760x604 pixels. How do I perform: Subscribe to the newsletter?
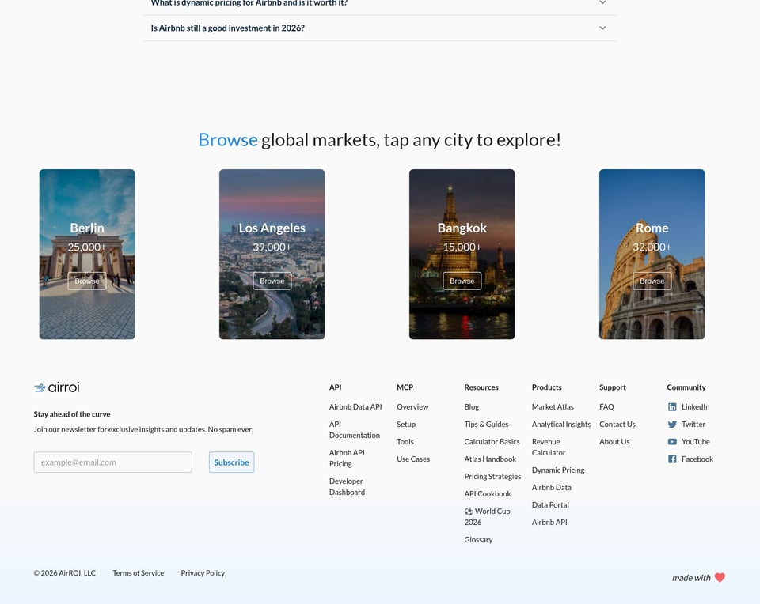pos(232,462)
